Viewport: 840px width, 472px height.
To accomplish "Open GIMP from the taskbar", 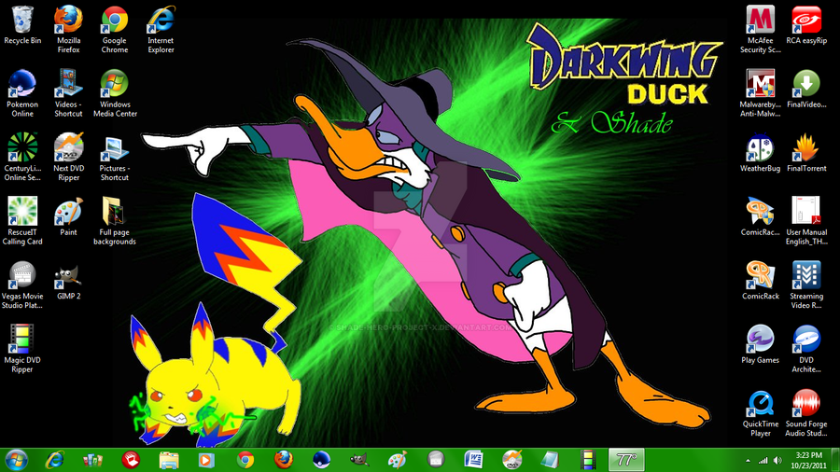I will (359, 460).
